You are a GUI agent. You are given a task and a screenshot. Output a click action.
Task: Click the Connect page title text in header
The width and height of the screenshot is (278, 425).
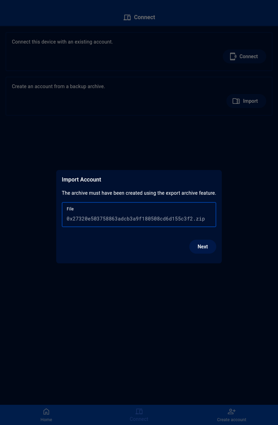coord(145,17)
